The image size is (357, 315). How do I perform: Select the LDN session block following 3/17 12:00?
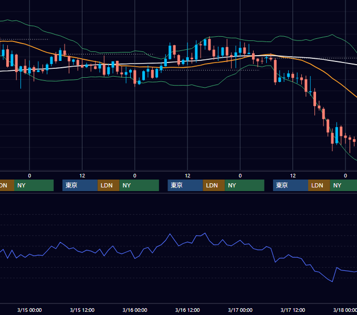pos(319,185)
